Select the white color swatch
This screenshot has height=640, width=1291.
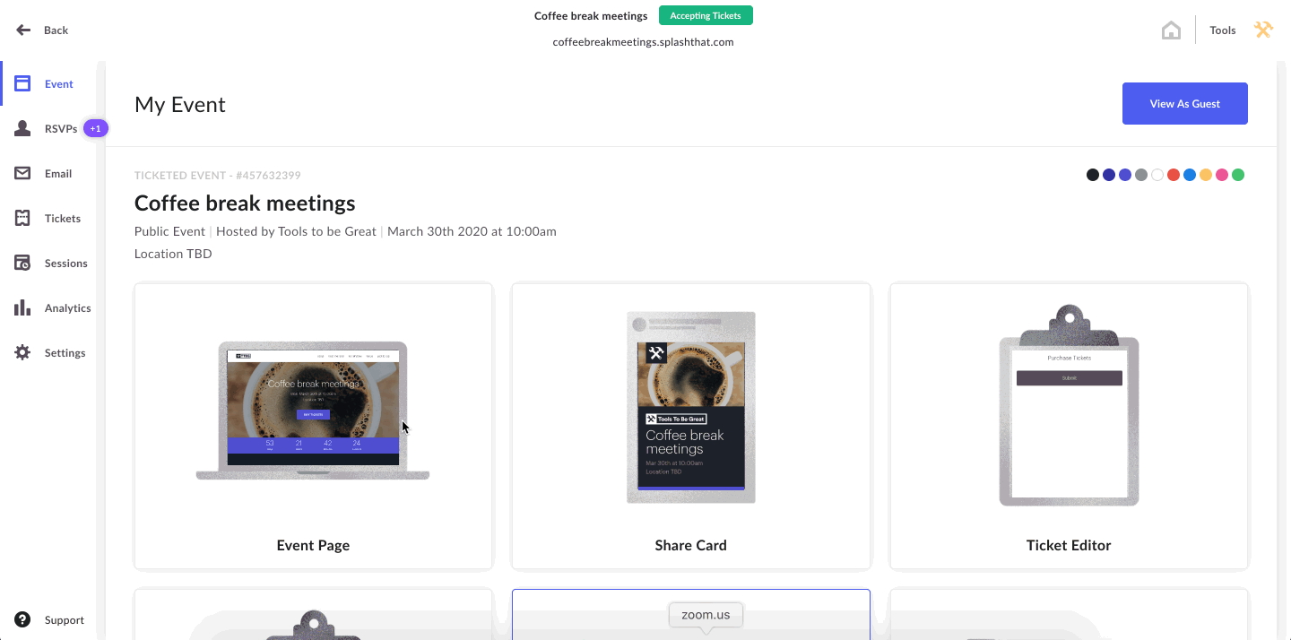point(1157,175)
